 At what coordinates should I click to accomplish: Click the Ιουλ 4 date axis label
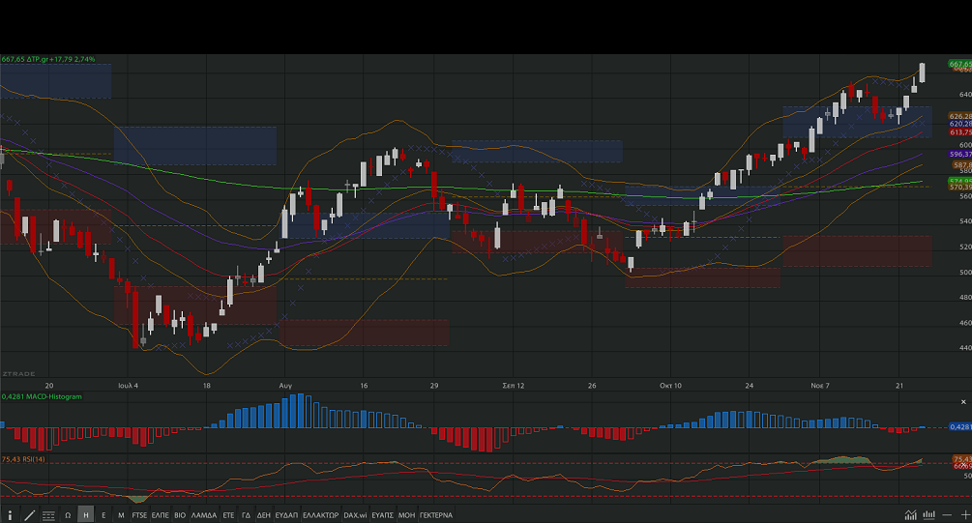tap(128, 386)
